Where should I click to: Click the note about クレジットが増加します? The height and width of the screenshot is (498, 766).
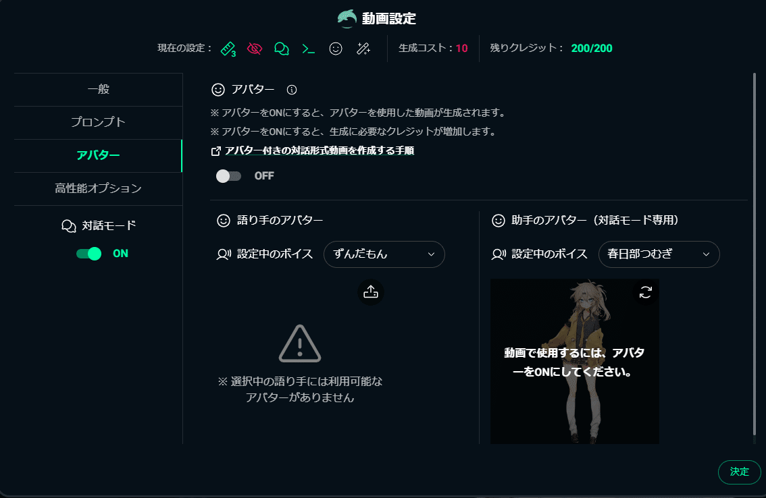353,132
